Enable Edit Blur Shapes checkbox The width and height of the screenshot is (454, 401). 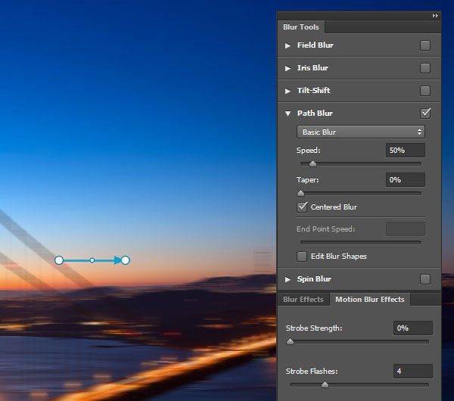click(303, 256)
